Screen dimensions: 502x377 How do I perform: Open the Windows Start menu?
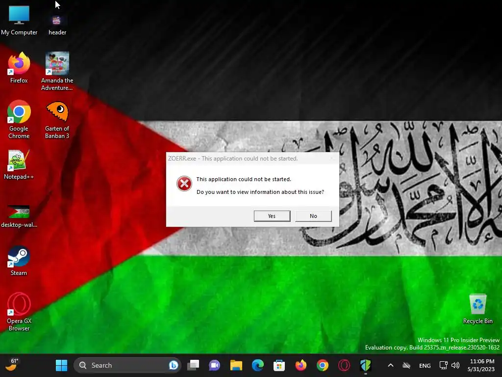(x=61, y=365)
